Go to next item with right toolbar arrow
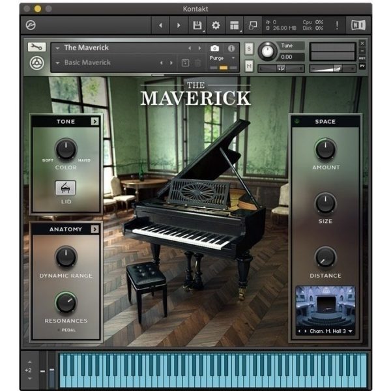This screenshot has height=391, width=391. click(x=179, y=25)
